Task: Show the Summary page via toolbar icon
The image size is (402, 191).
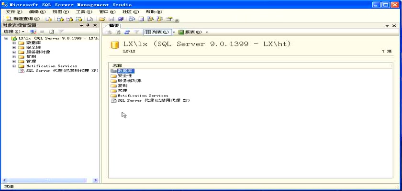Action: coord(141,19)
